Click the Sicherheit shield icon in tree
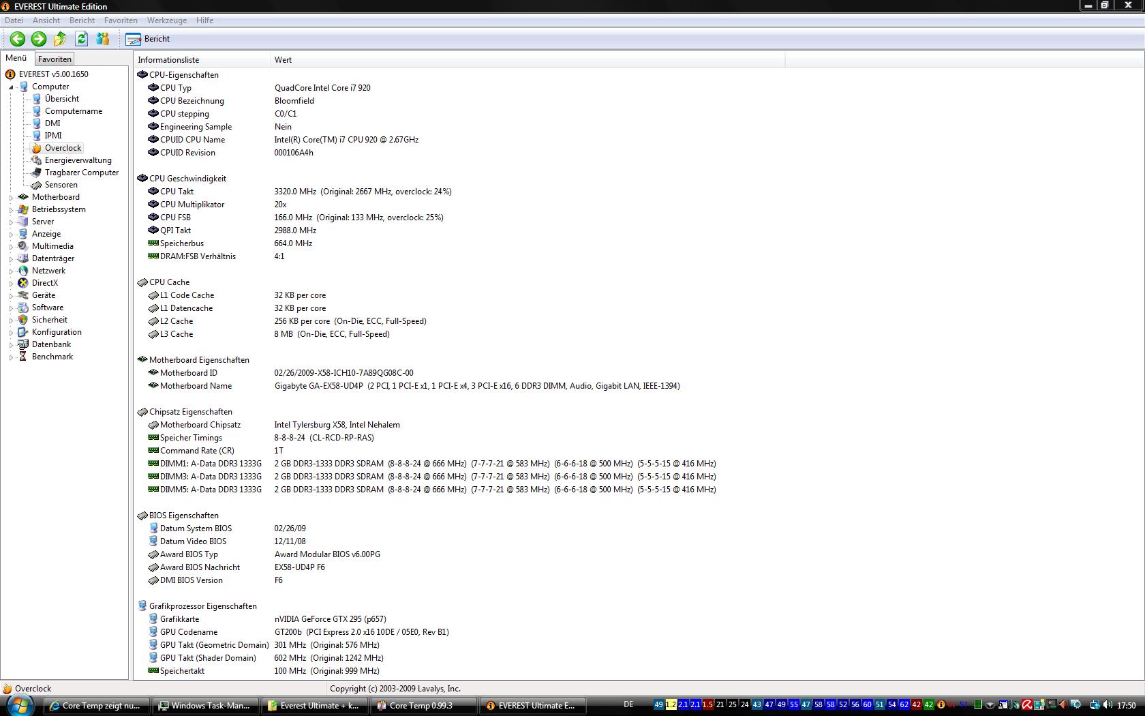Viewport: 1145px width, 716px height. click(x=23, y=320)
